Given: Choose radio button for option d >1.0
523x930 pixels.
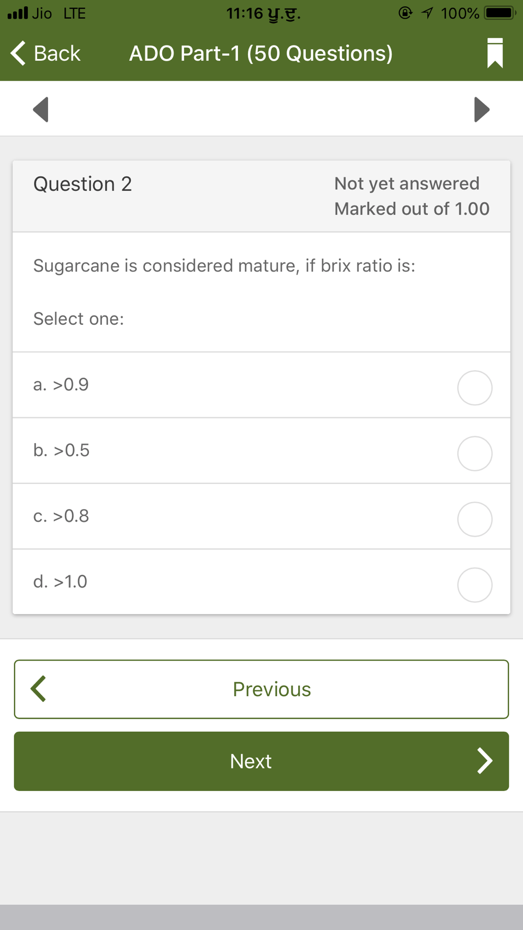Looking at the screenshot, I should [475, 585].
